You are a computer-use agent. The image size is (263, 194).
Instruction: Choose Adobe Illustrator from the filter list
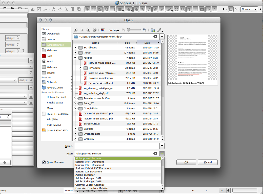(x=85, y=175)
